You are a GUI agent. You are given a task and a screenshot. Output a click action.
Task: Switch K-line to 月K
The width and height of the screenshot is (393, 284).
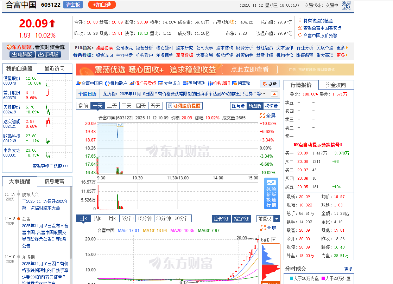pos(112,218)
